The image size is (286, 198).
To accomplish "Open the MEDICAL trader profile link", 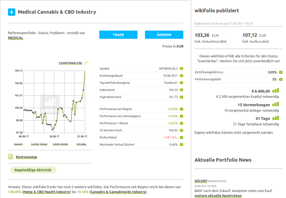I will 16,38.
